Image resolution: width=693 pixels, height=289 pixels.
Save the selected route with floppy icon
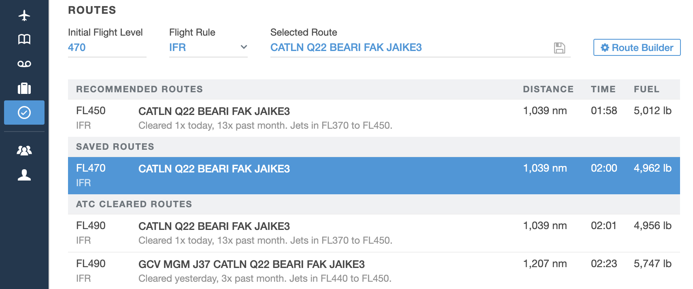[x=559, y=48]
